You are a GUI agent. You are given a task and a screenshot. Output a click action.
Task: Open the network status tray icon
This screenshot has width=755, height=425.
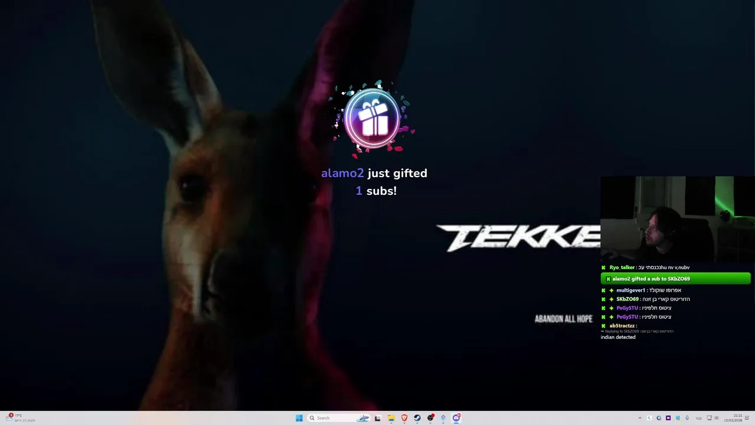click(709, 418)
